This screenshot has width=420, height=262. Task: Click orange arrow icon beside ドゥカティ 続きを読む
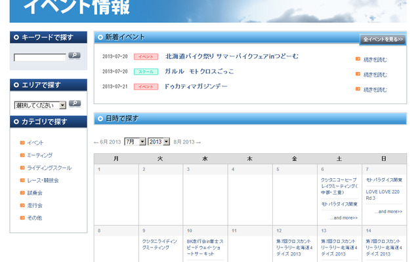[358, 89]
